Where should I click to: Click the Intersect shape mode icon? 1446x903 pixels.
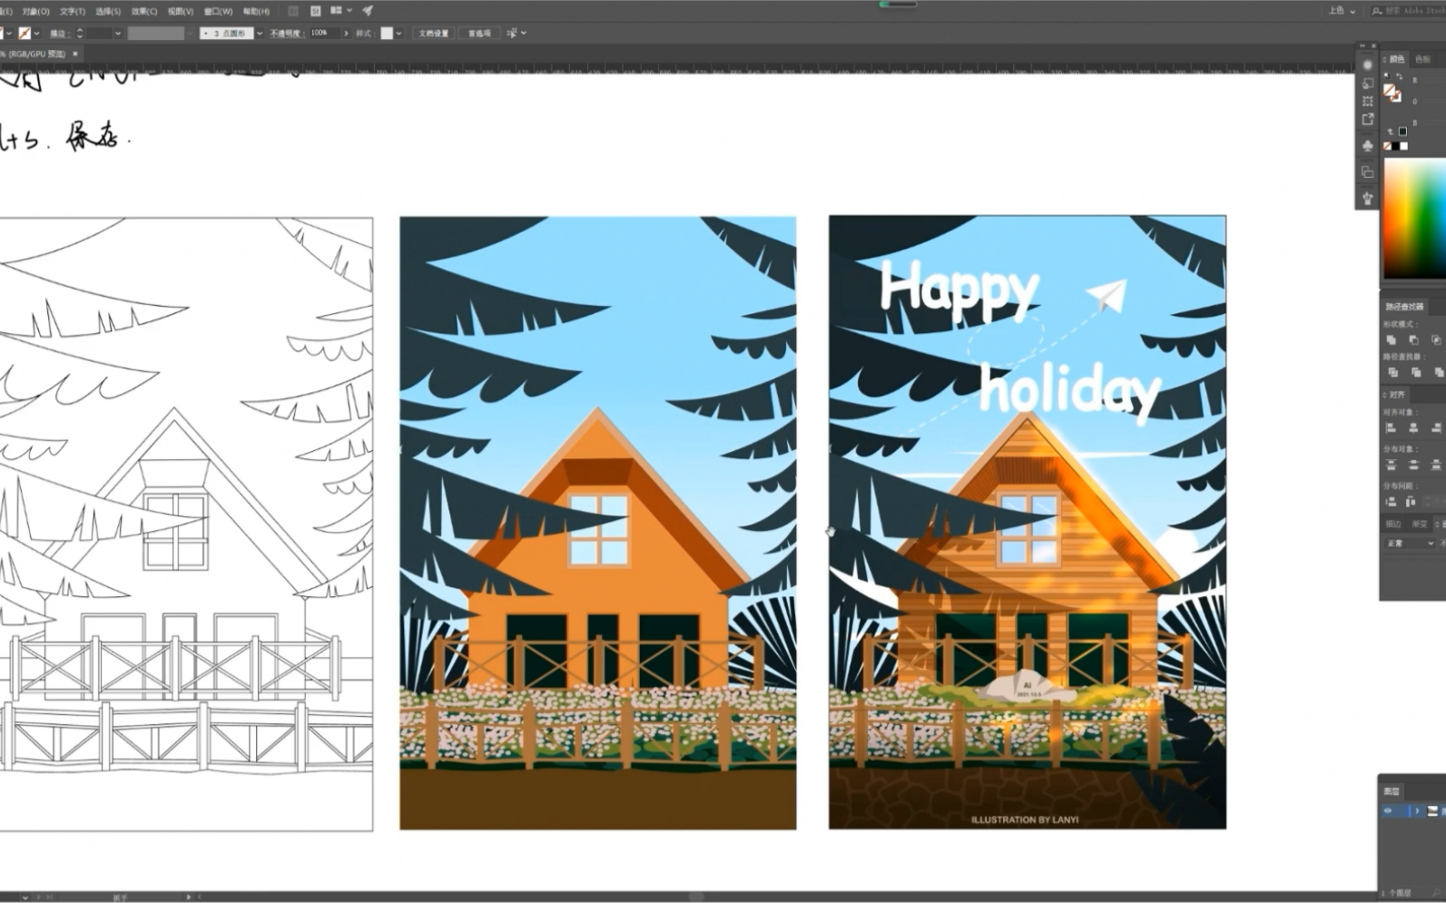coord(1436,340)
